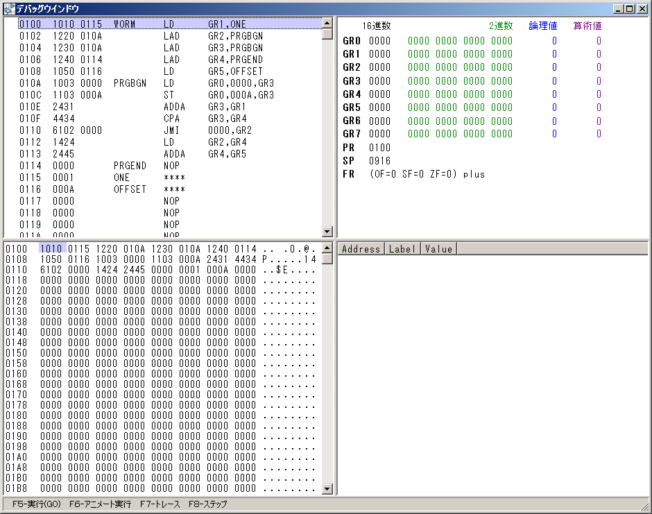652x514 pixels.
Task: Select row 010E ADDA GR3,GR1
Action: [171, 107]
